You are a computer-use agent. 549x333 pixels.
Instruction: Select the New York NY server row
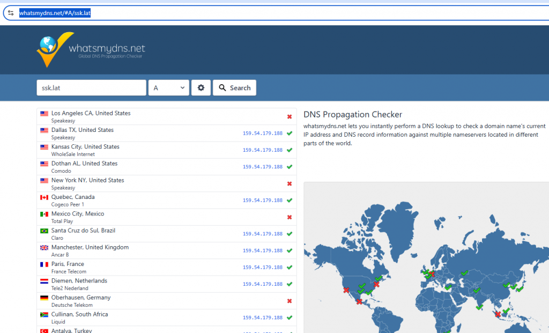tap(161, 183)
